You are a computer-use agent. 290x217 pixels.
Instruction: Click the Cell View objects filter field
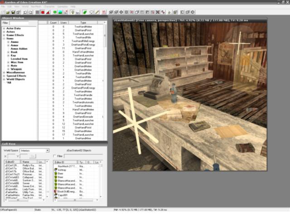(x=83, y=156)
